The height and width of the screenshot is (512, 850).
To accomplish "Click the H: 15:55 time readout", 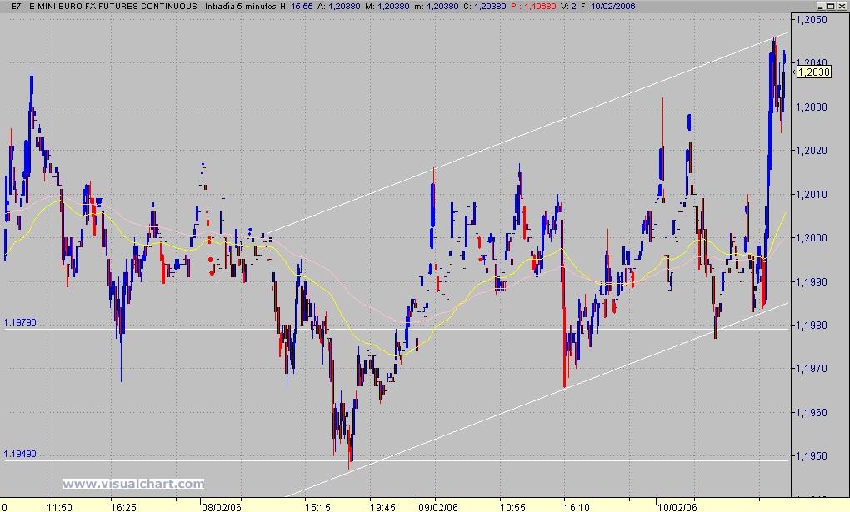I will pyautogui.click(x=297, y=6).
